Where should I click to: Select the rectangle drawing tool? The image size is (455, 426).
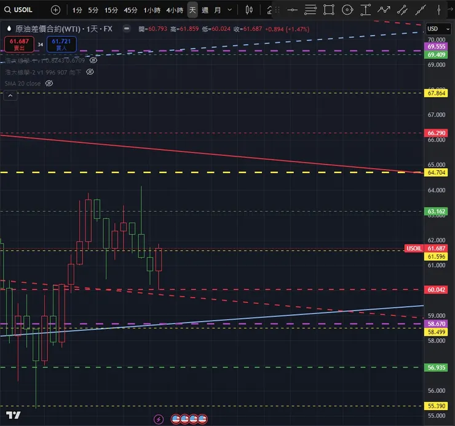(x=329, y=10)
